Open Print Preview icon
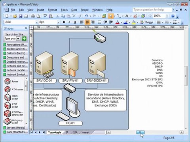The height and width of the screenshot is (142, 190). click(38, 16)
